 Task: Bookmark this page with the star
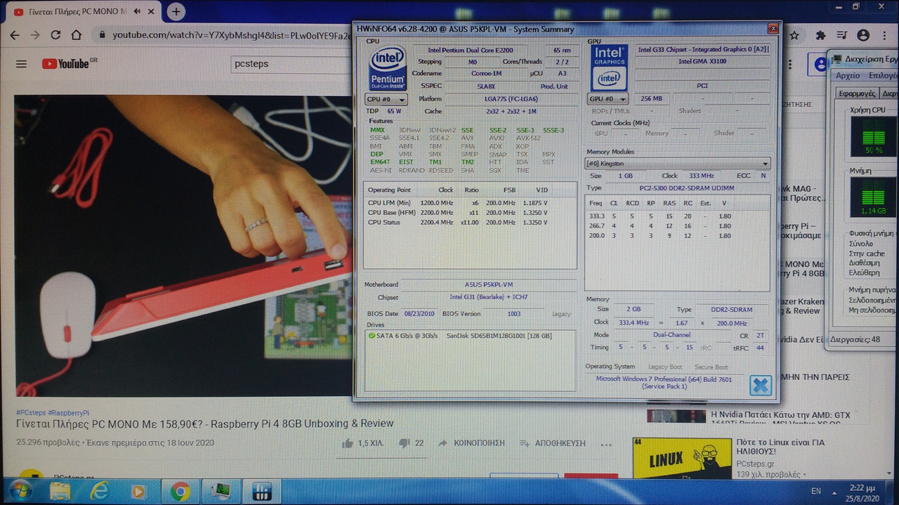pyautogui.click(x=794, y=35)
